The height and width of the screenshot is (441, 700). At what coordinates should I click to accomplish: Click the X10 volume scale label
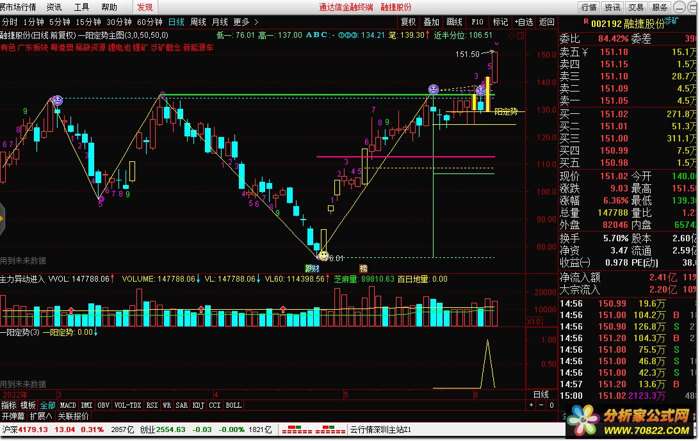click(x=534, y=321)
